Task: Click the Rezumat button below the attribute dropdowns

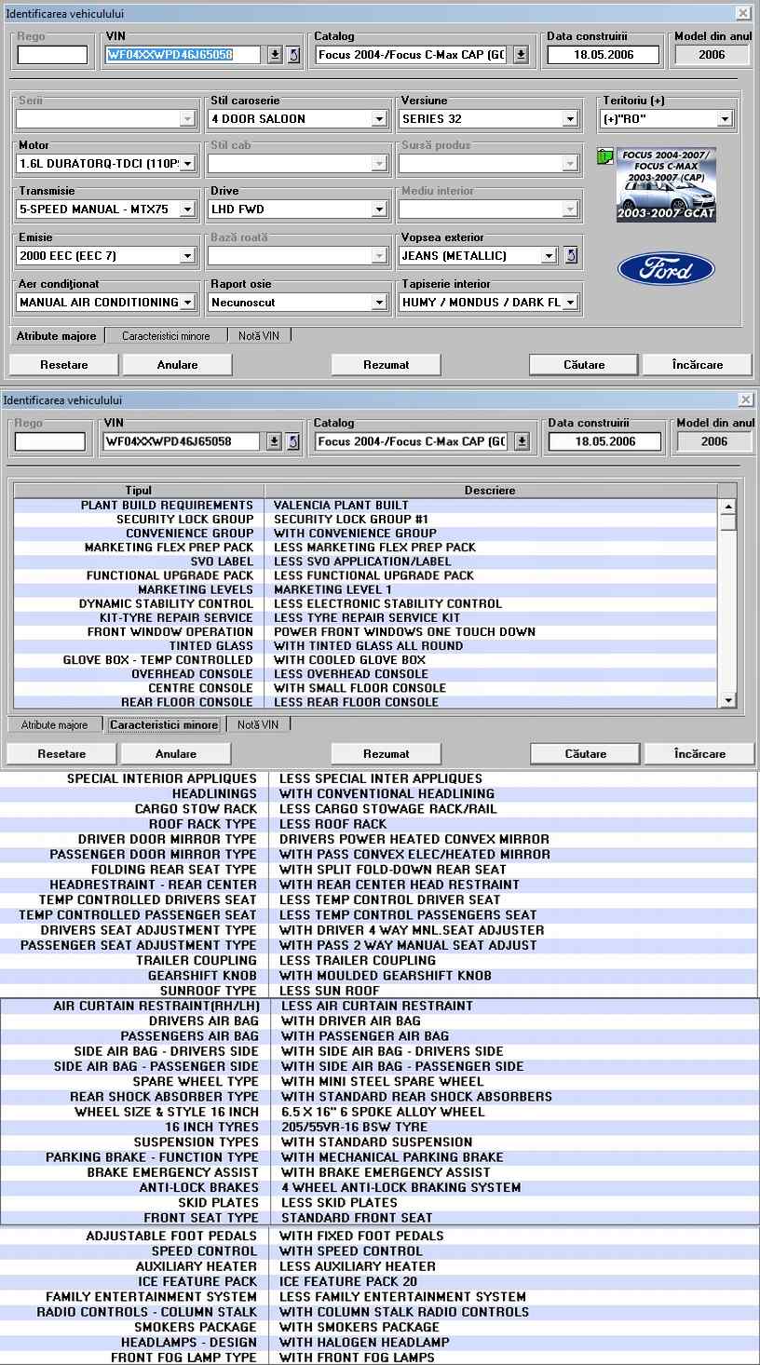Action: point(386,365)
